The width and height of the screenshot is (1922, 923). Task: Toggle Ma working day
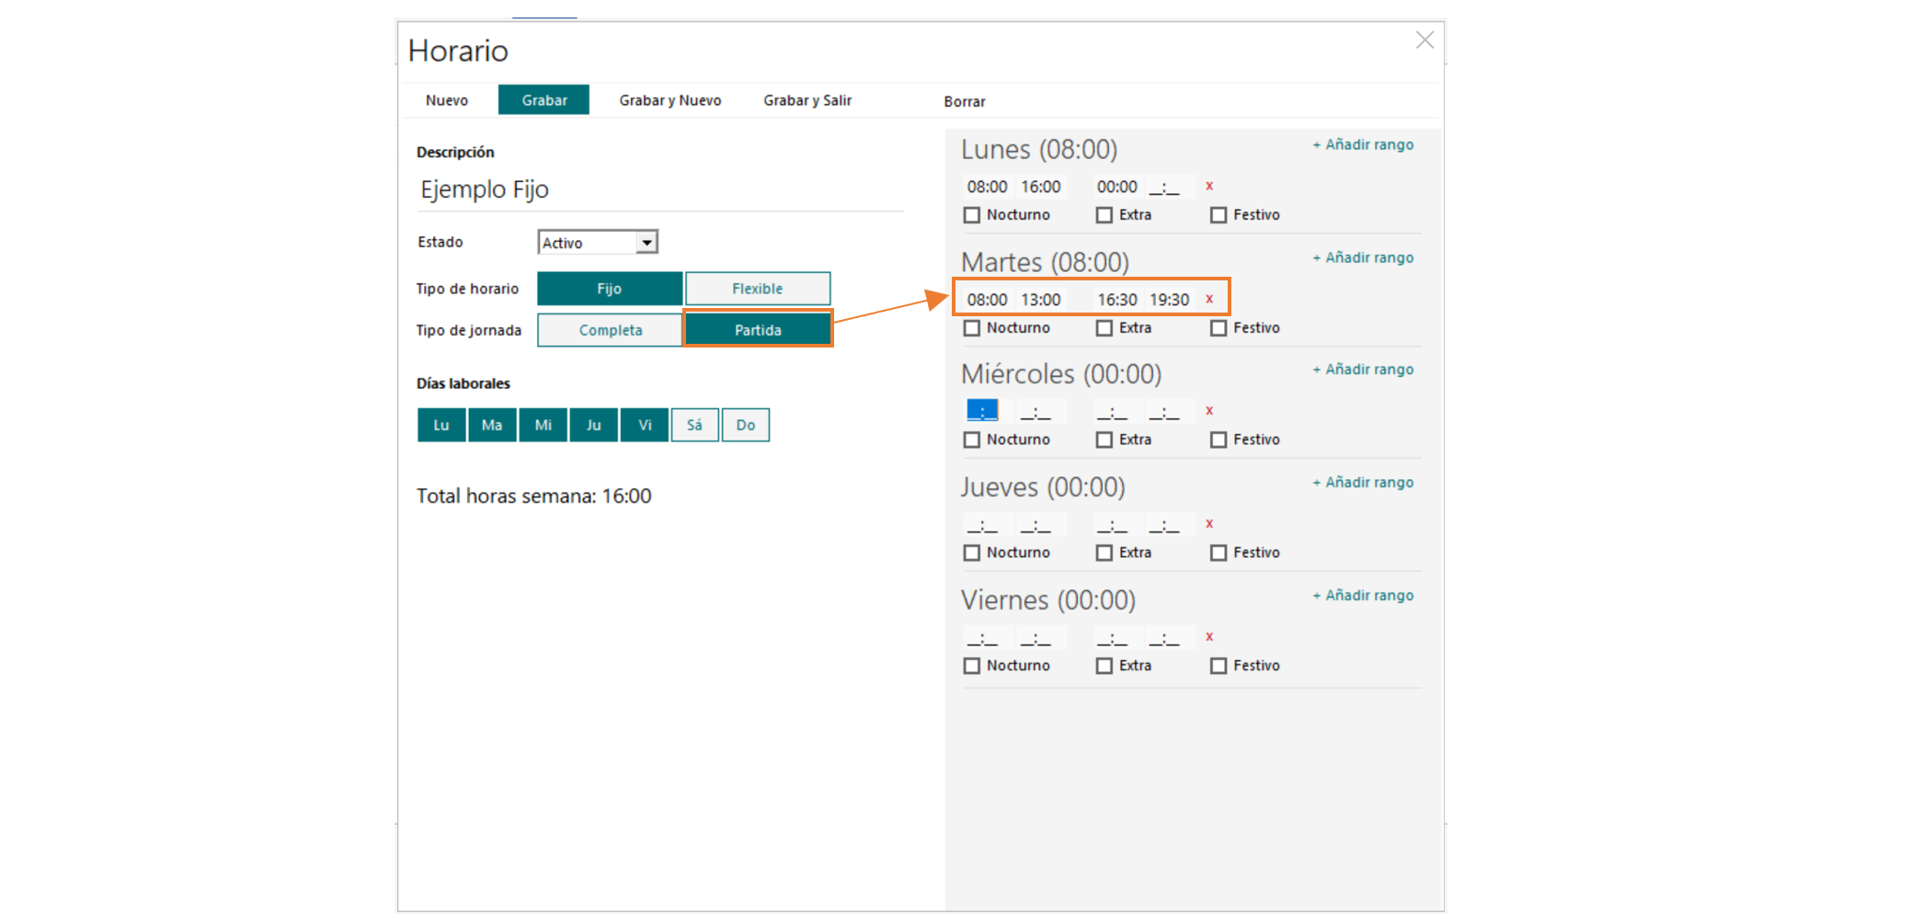[492, 426]
